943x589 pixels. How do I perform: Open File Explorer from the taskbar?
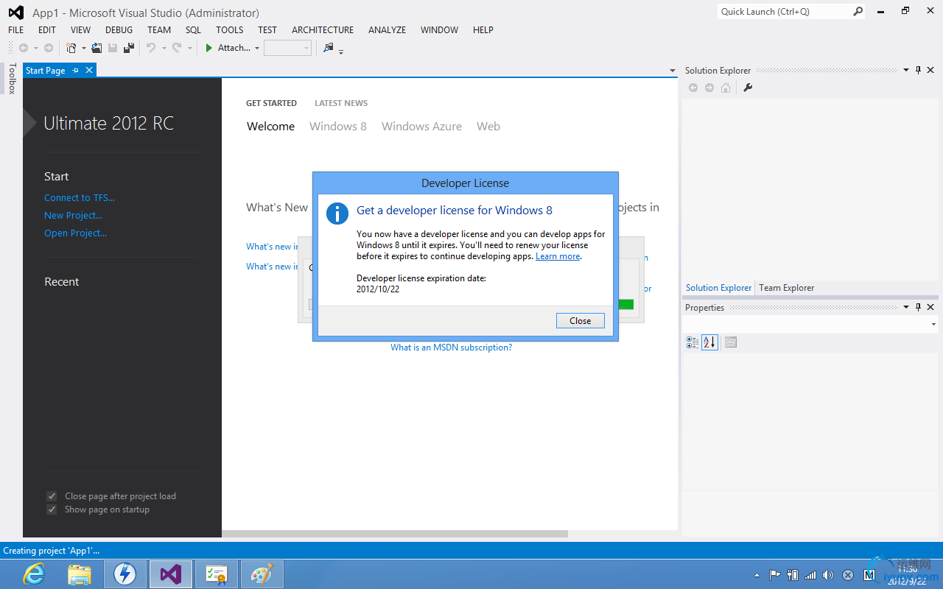79,574
